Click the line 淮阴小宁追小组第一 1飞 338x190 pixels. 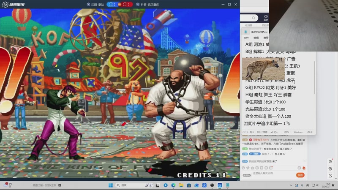click(x=267, y=123)
